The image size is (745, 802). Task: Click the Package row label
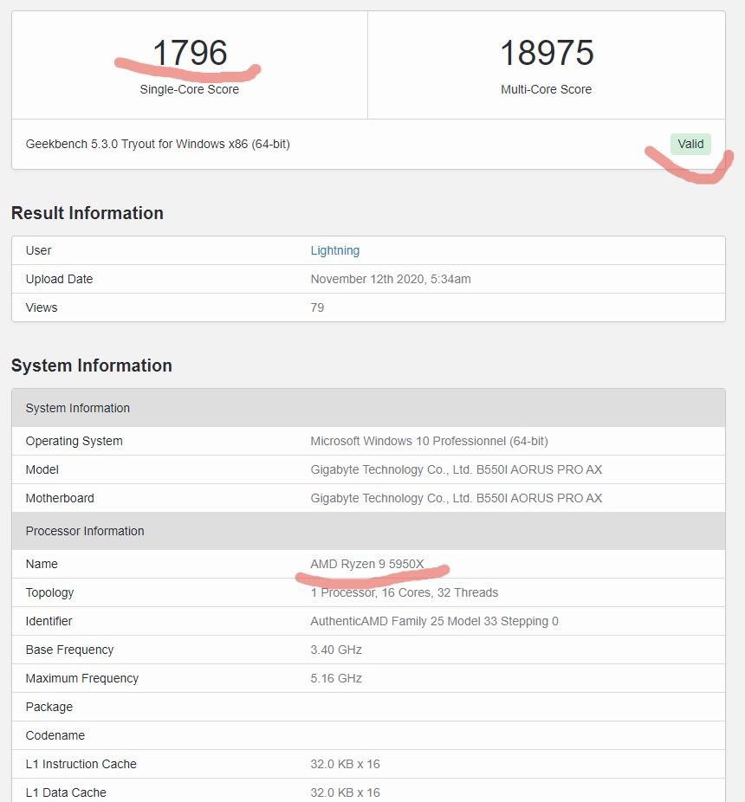tap(49, 708)
